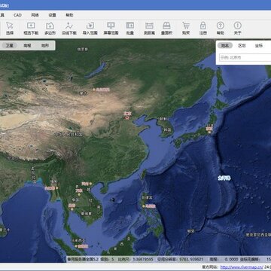Start a 框选下载 rectangle download
Image resolution: width=271 pixels, height=271 pixels.
31,29
